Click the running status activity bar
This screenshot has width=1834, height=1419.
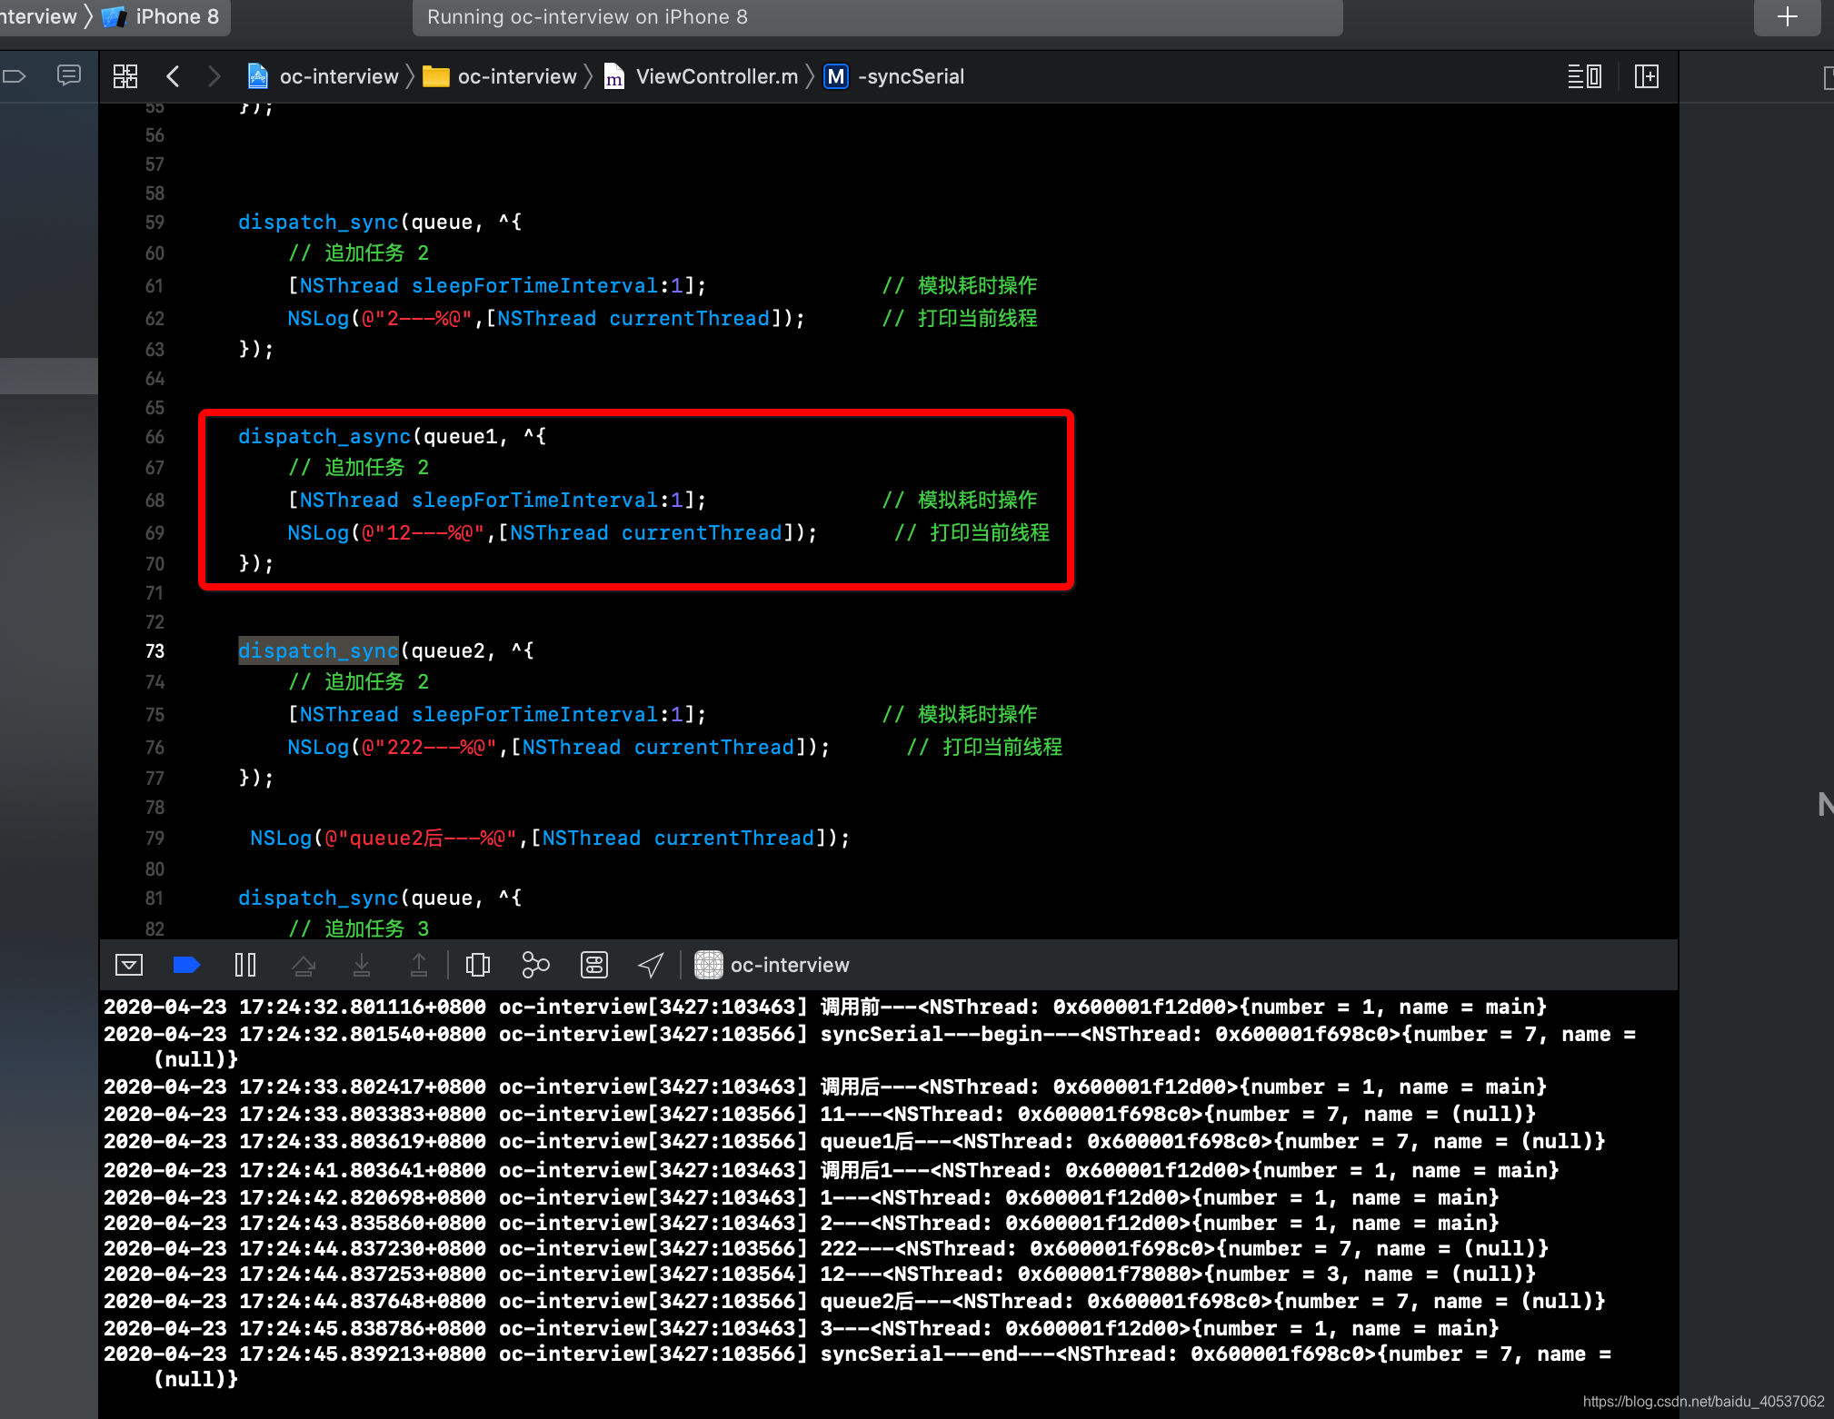click(x=877, y=16)
